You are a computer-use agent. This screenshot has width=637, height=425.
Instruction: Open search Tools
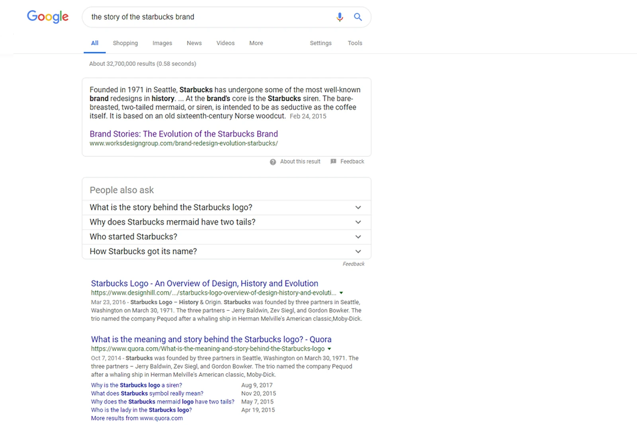[x=355, y=43]
